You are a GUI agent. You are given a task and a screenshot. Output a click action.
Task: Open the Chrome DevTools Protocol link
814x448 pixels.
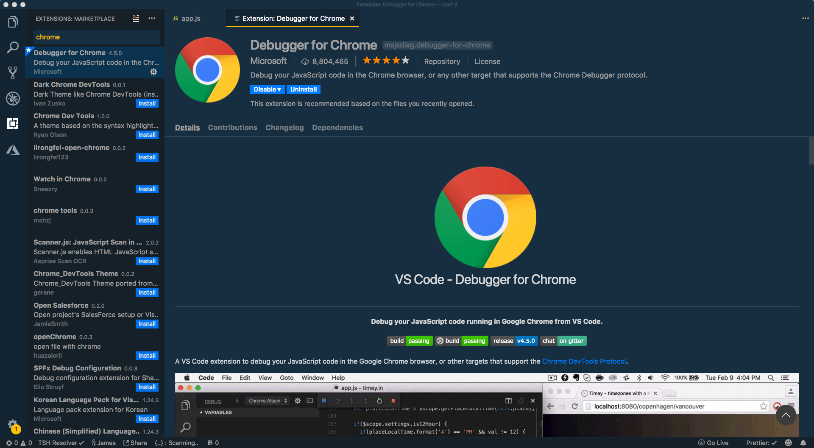(x=584, y=361)
